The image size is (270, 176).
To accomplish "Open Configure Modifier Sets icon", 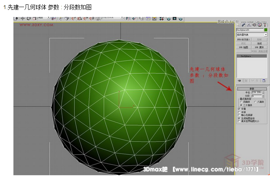I will click(264, 81).
